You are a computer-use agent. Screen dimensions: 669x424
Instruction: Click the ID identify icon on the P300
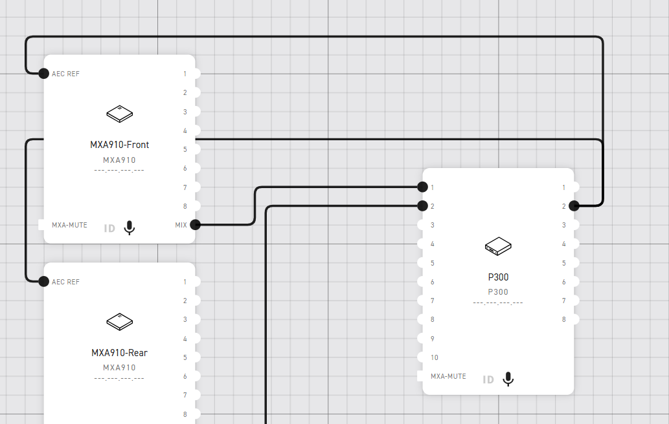click(487, 379)
